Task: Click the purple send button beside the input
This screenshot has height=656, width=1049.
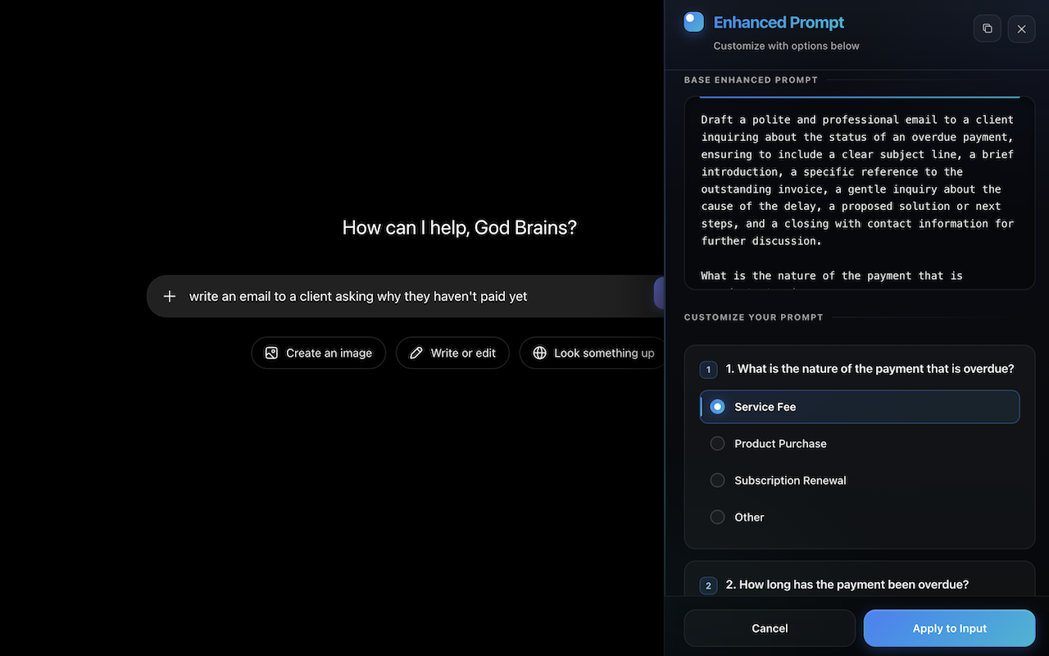Action: (659, 294)
